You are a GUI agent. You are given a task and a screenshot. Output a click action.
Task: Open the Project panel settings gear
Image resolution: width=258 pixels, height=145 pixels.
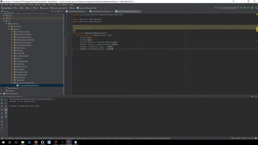tap(59, 11)
